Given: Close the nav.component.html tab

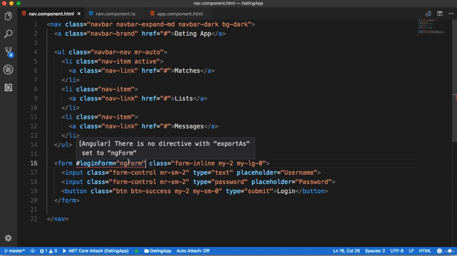Looking at the screenshot, I should point(79,14).
